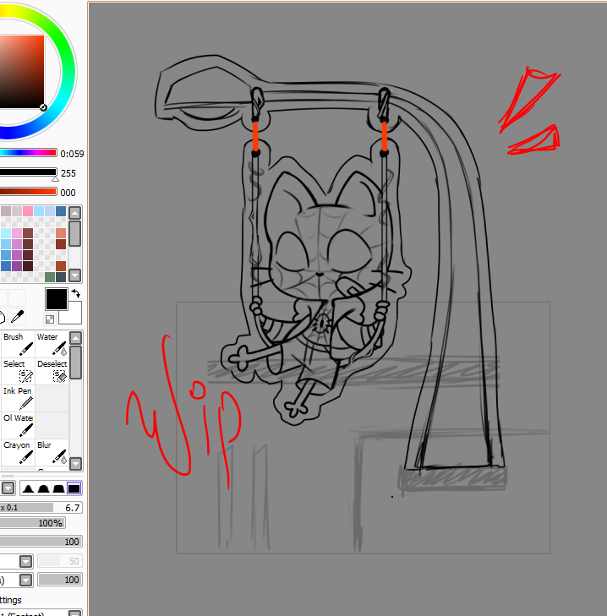Open the dropdown left of brush edge shapes

(8, 488)
